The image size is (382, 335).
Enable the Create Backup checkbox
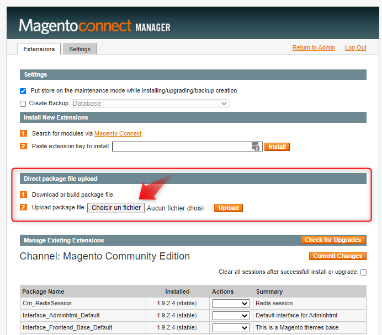point(23,104)
